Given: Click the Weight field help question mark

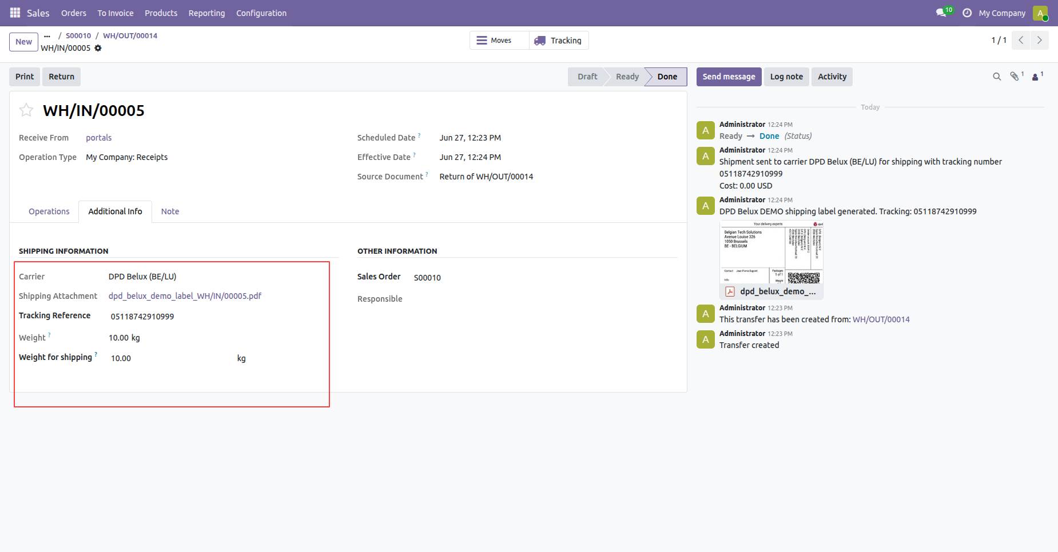Looking at the screenshot, I should 49,335.
